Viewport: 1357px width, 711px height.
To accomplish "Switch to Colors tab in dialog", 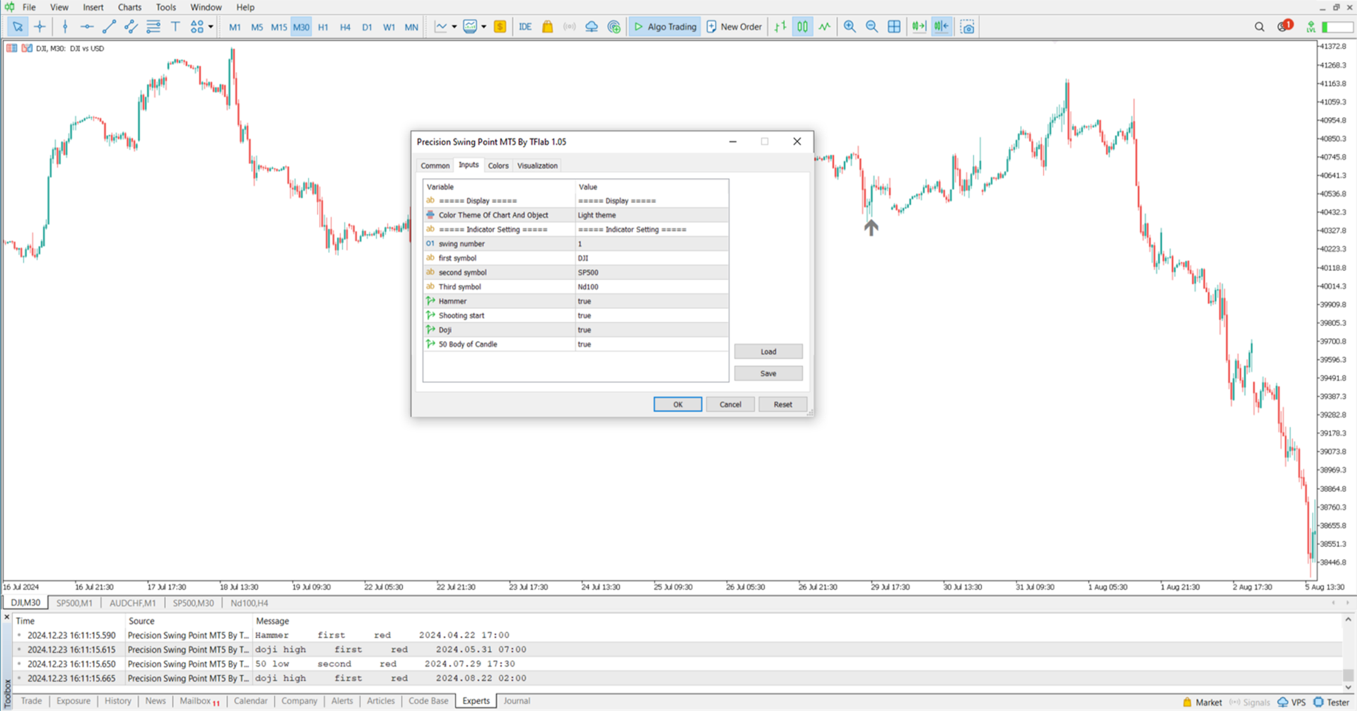I will (x=498, y=165).
